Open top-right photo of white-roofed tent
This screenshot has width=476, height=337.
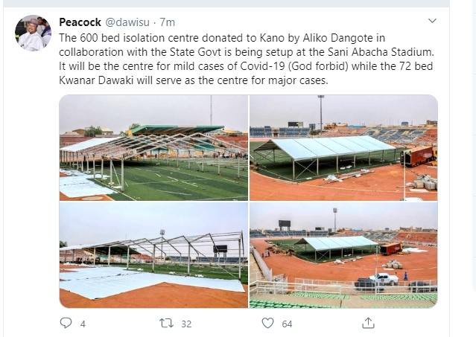point(343,147)
